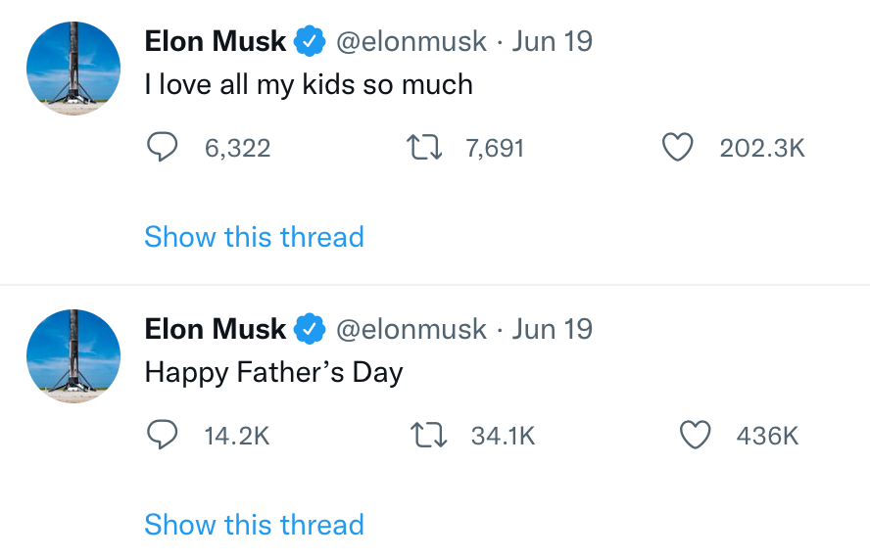Like the "Happy Father's Day" tweet
870x560 pixels.
click(695, 436)
